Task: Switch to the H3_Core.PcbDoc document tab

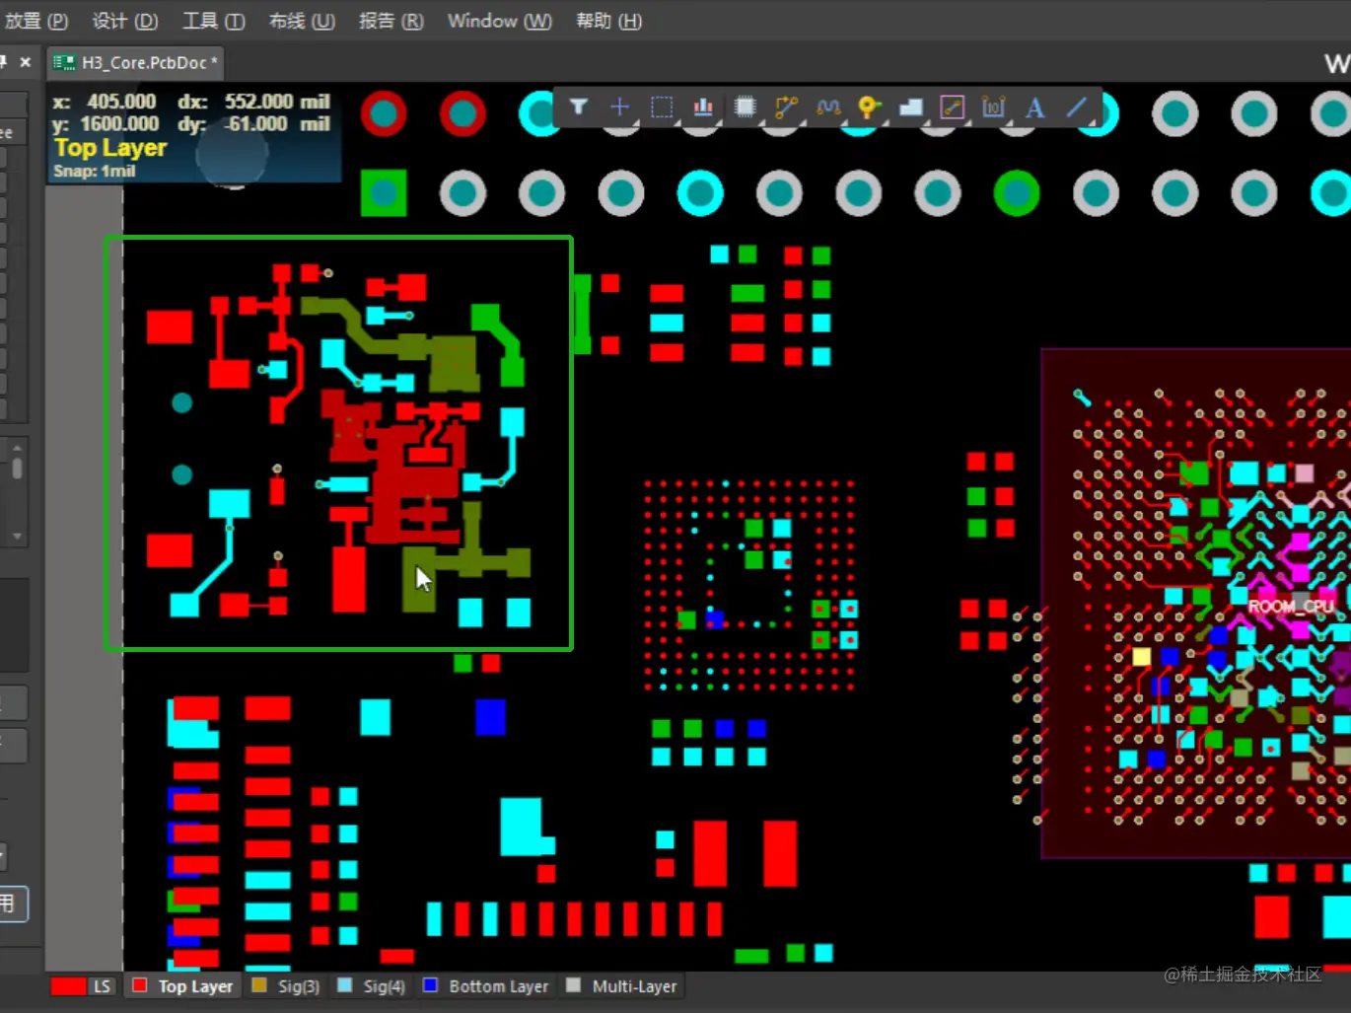Action: [x=136, y=63]
